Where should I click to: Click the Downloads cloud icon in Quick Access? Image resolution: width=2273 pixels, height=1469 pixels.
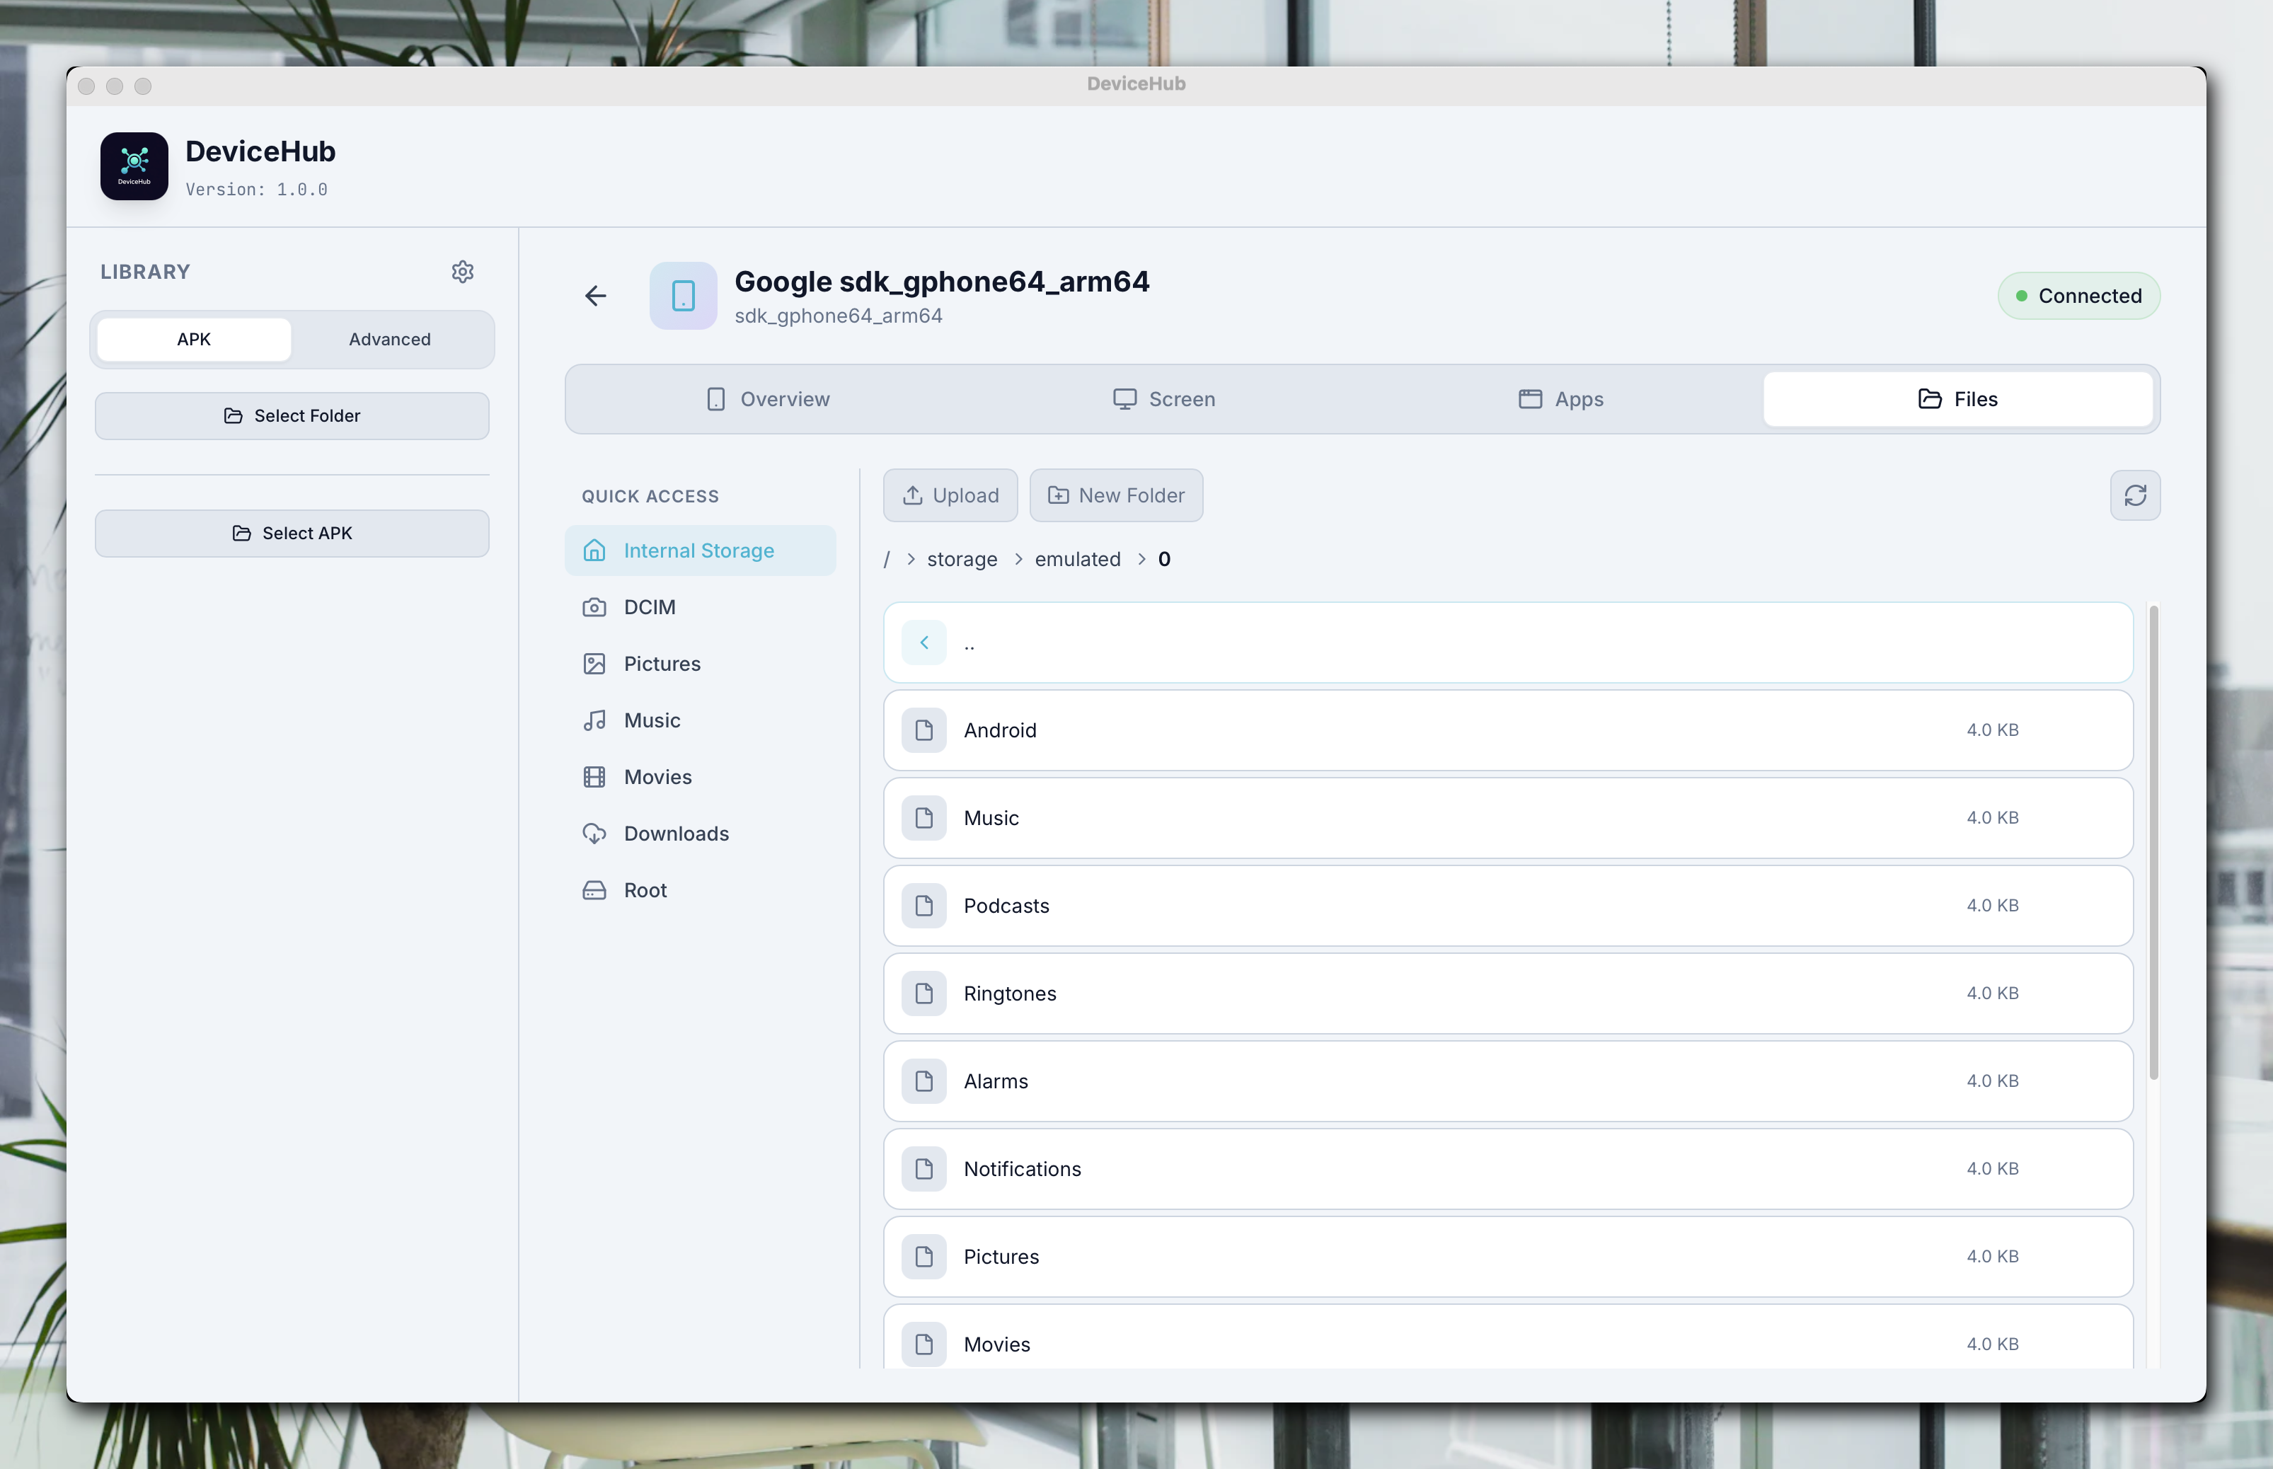coord(594,834)
